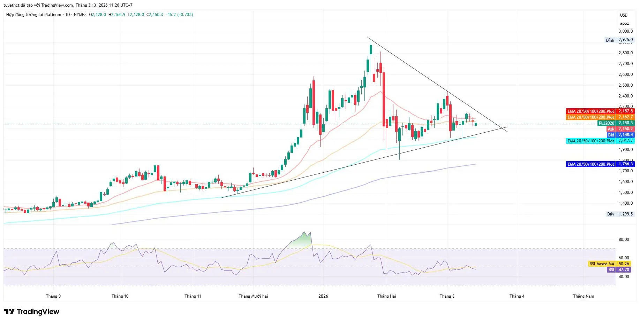Click the purple RSI value label

pyautogui.click(x=620, y=270)
